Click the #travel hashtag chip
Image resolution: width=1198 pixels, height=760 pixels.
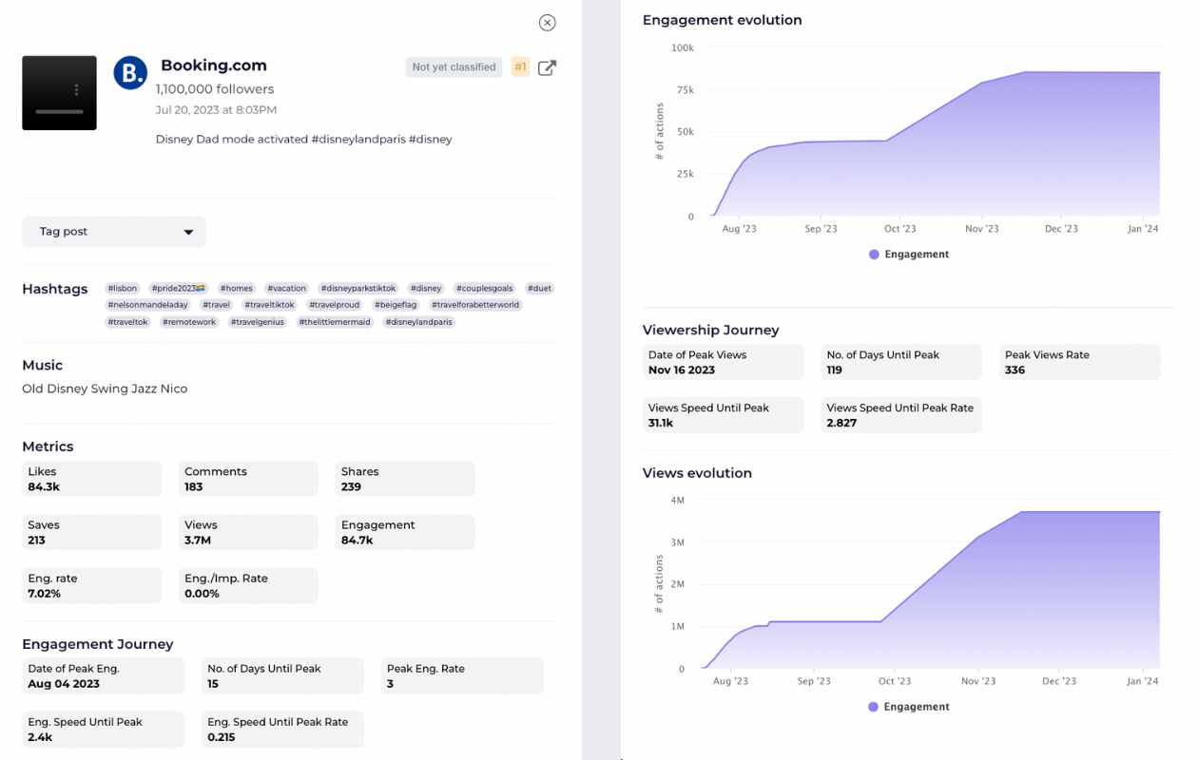point(217,305)
